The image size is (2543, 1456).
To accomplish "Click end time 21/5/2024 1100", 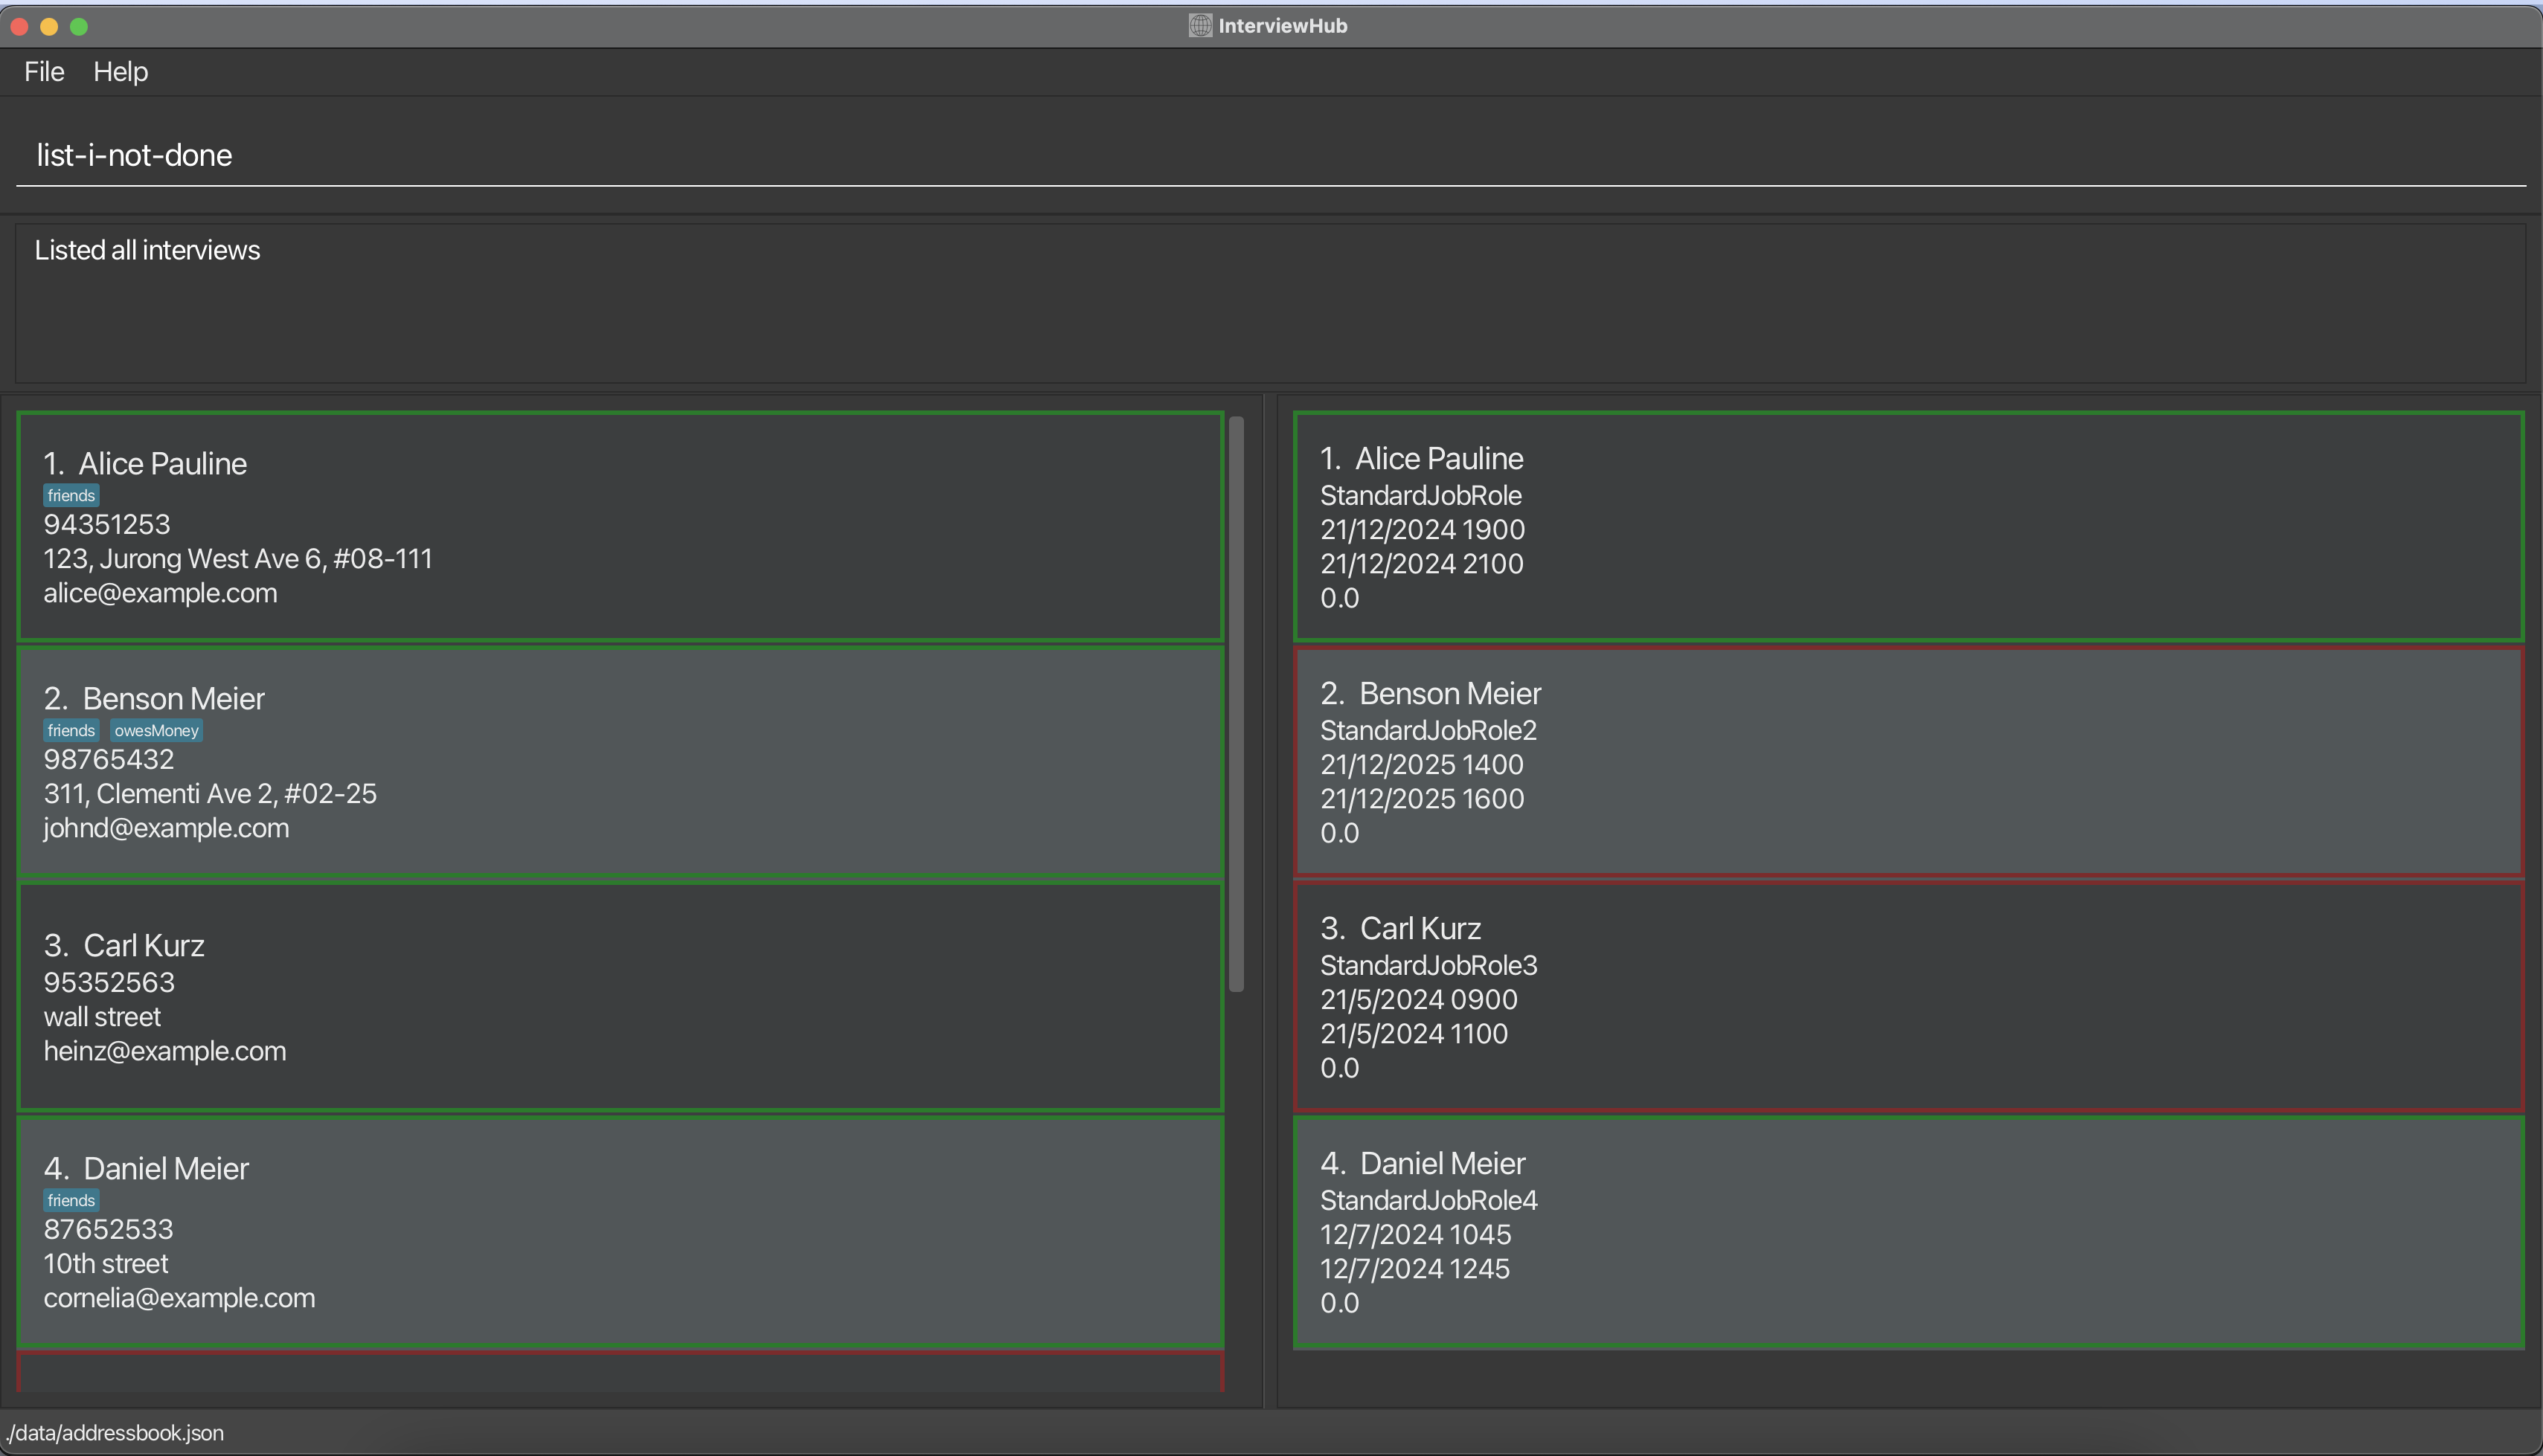I will tap(1414, 1034).
